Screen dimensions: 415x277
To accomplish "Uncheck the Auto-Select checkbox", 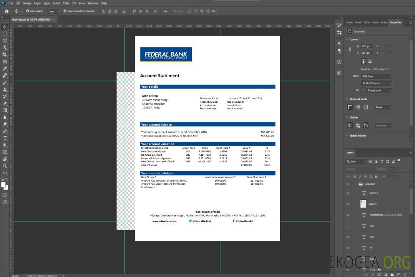I will click(x=27, y=11).
